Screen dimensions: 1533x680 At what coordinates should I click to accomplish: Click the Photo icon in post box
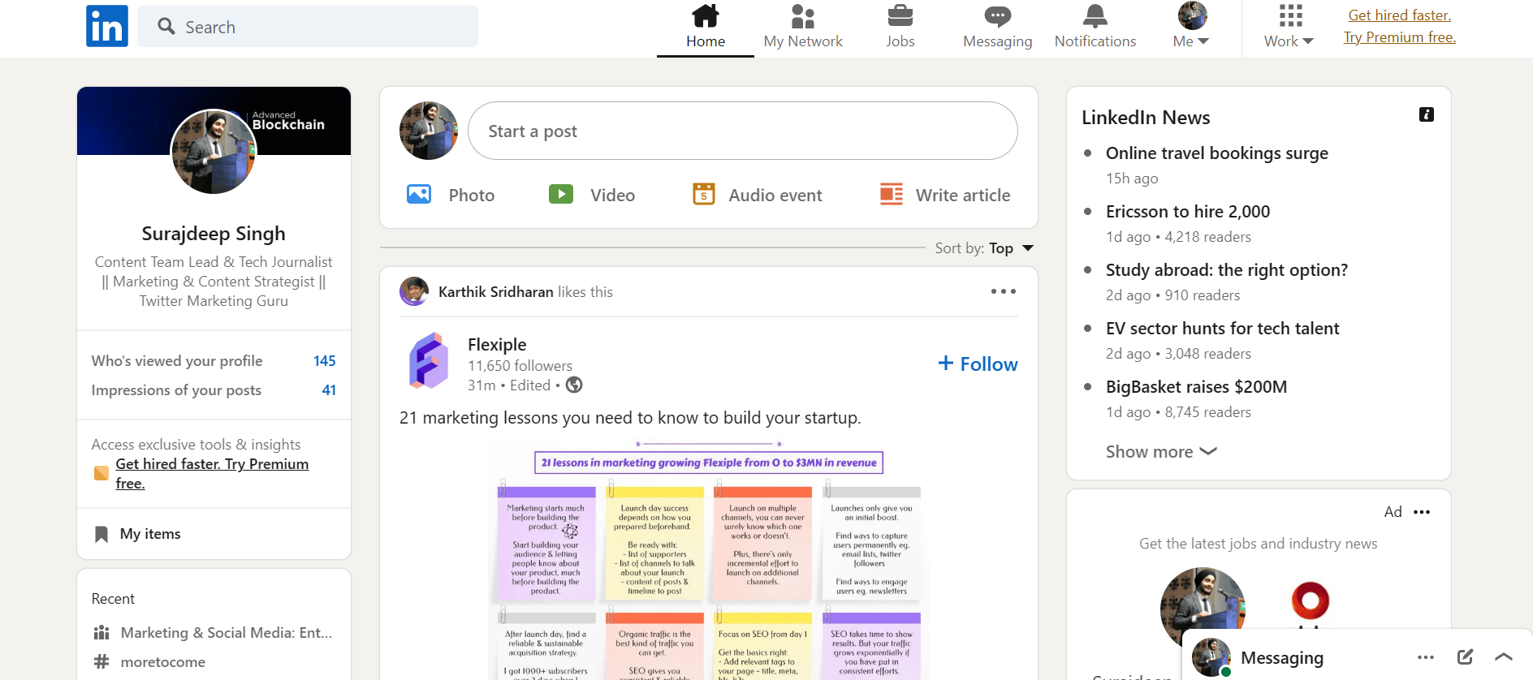[x=419, y=194]
